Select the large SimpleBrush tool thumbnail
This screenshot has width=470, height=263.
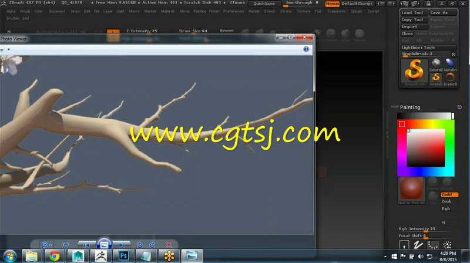pos(414,71)
